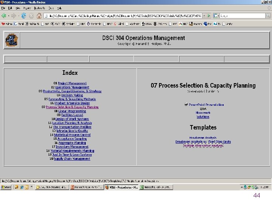This screenshot has width=272, height=204.
Task: Open the 08 Linear Programming link
Action: 72,111
